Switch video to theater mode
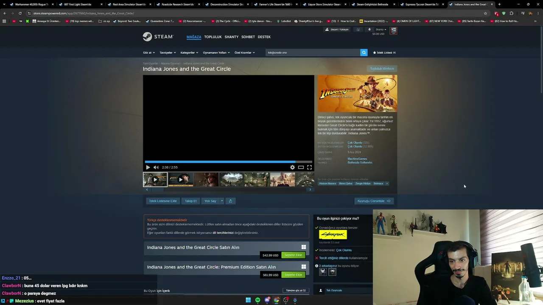543x305 pixels. click(301, 167)
